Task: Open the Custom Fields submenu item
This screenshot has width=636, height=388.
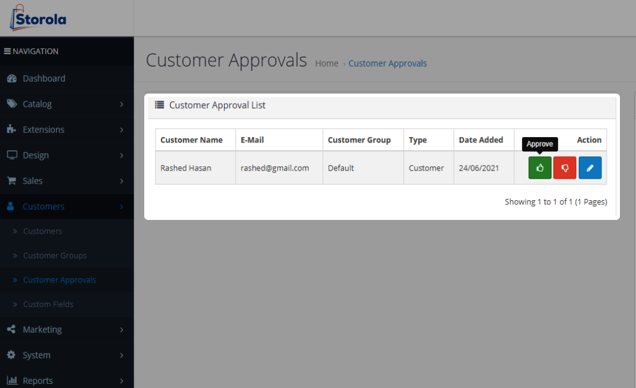Action: [x=48, y=305]
